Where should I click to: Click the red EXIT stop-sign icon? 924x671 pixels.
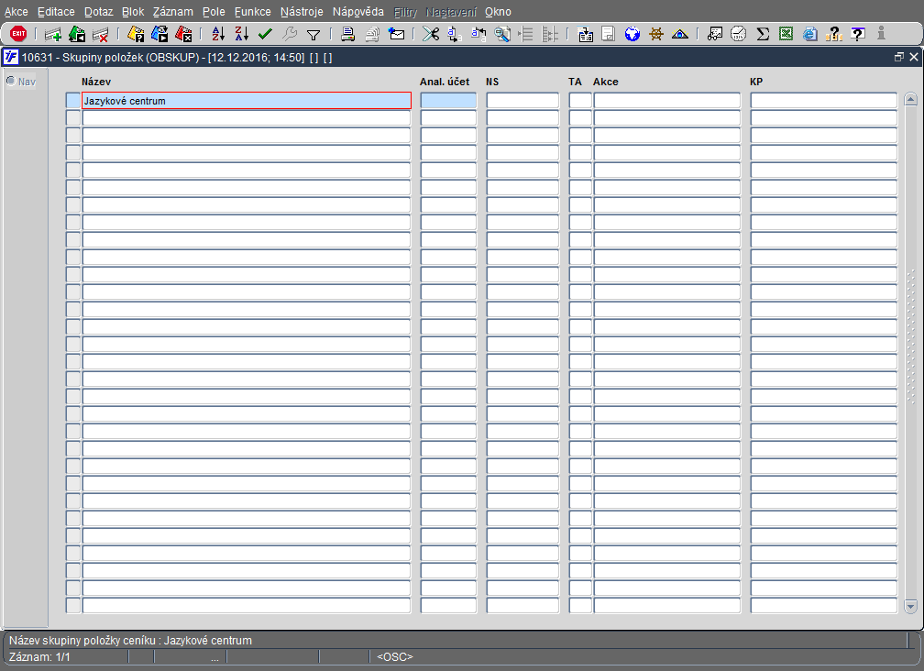click(18, 34)
